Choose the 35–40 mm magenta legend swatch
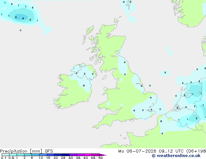 81,155
